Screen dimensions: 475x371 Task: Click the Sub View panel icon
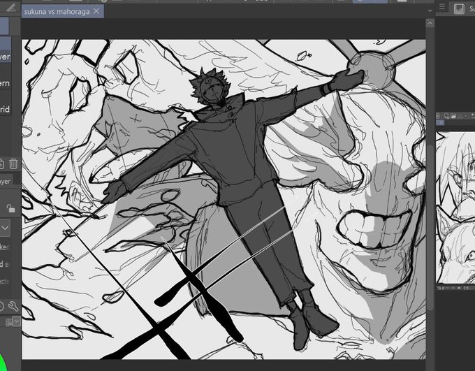click(x=459, y=9)
